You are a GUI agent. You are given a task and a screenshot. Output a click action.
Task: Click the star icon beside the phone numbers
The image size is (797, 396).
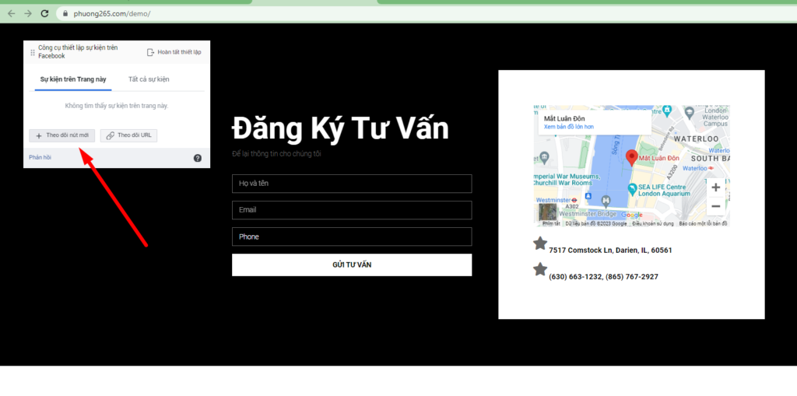pos(540,270)
